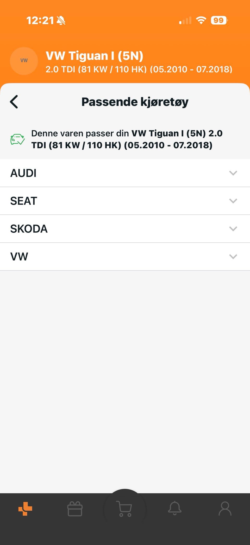Open the notifications bell tab

(x=175, y=508)
